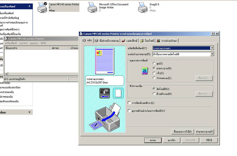Open My Pictures sidebar link
237x156 pixels.
6,97
